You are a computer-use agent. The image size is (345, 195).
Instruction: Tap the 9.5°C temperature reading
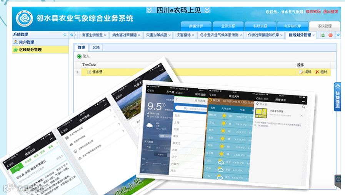[x=156, y=107]
